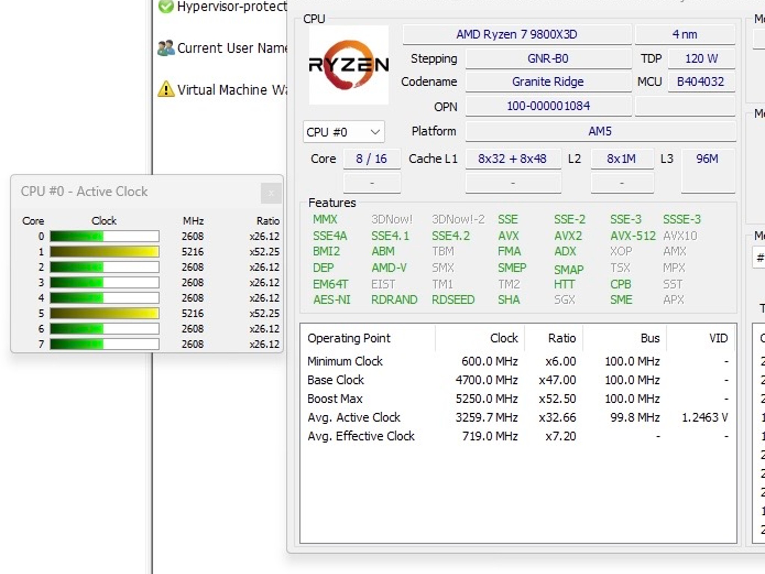Click the 5250.0 MHz Boost Max clock value
This screenshot has width=765, height=574.
tap(487, 399)
